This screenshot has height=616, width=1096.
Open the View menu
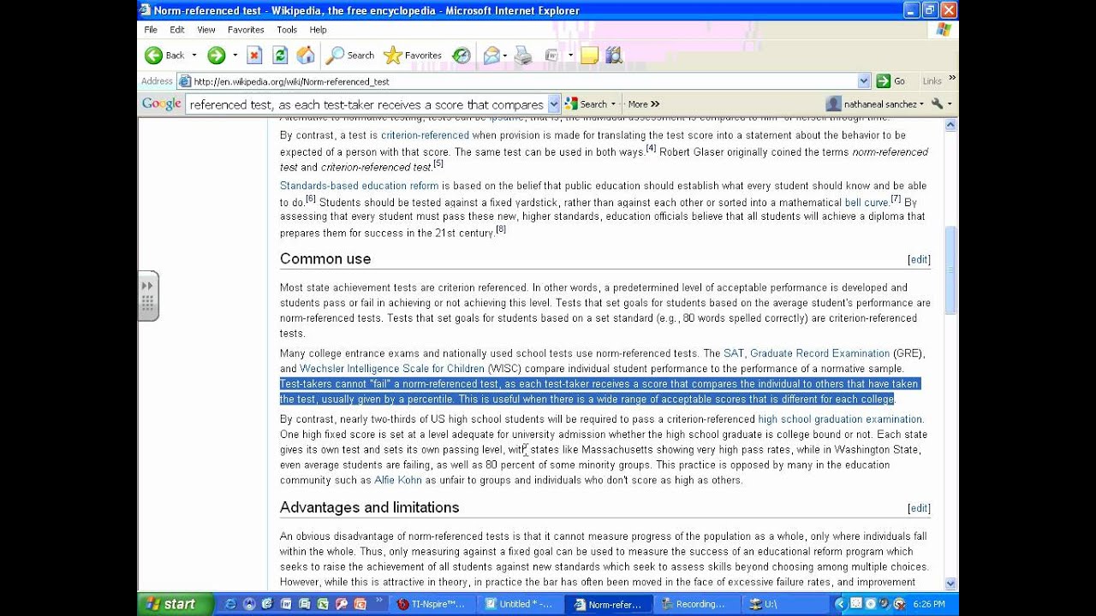click(x=206, y=30)
